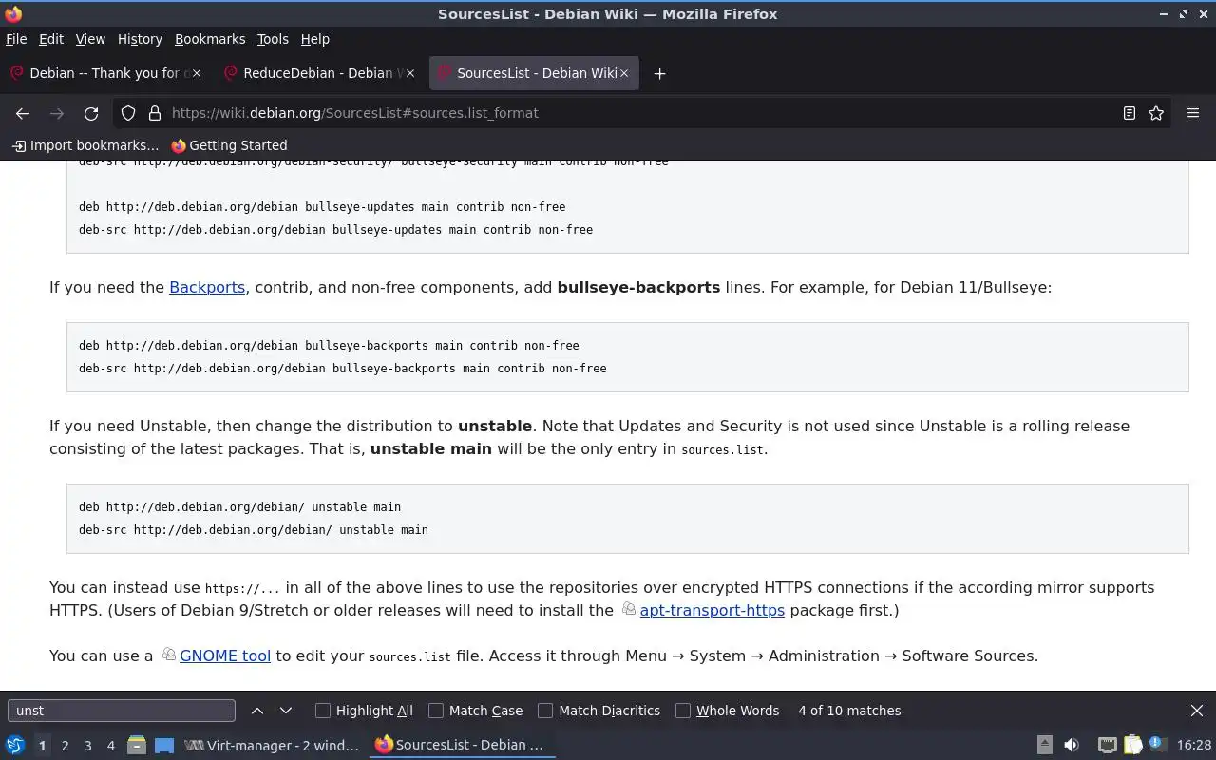The width and height of the screenshot is (1216, 760).
Task: Switch to the Debian Thank you tab
Action: (104, 73)
